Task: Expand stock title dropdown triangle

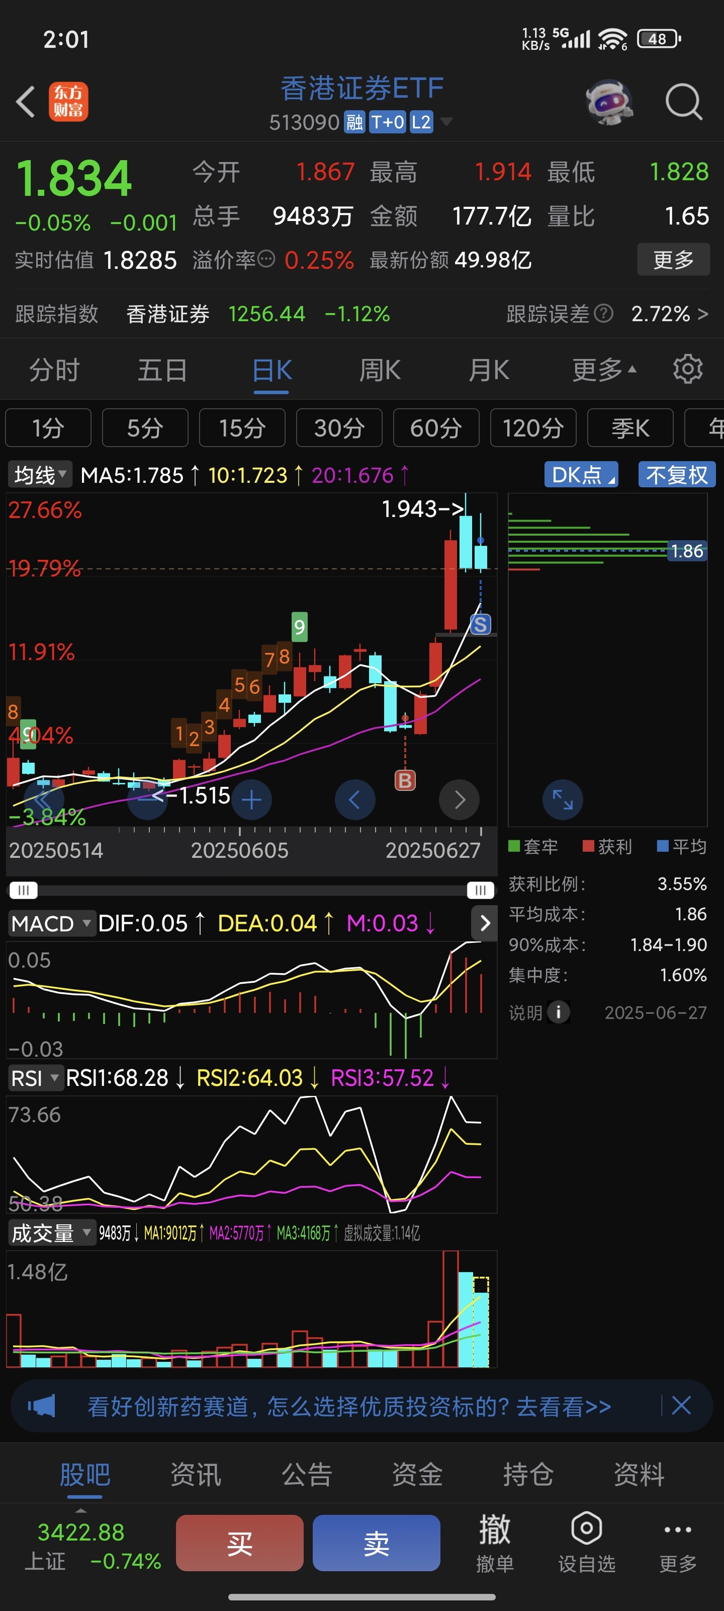Action: point(446,121)
